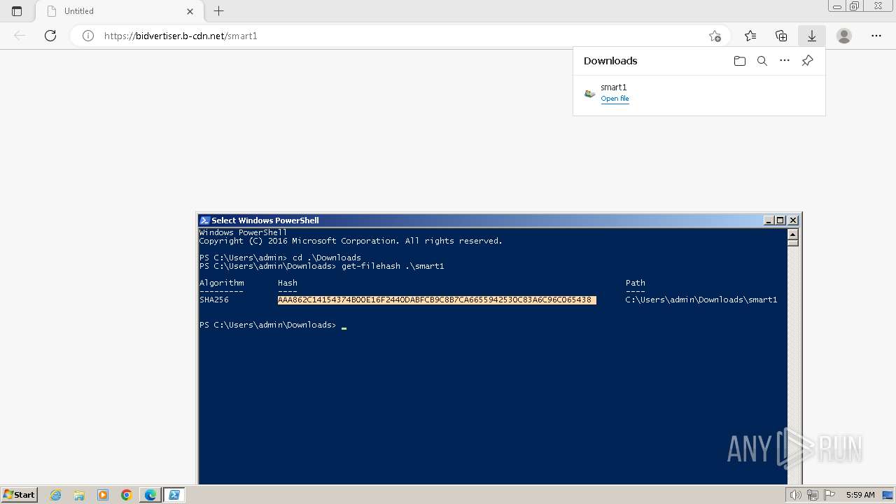Add this page to favorites star

(715, 36)
